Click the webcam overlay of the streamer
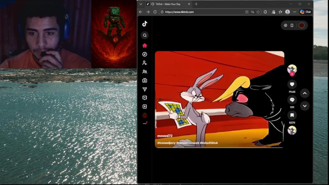 [45, 34]
